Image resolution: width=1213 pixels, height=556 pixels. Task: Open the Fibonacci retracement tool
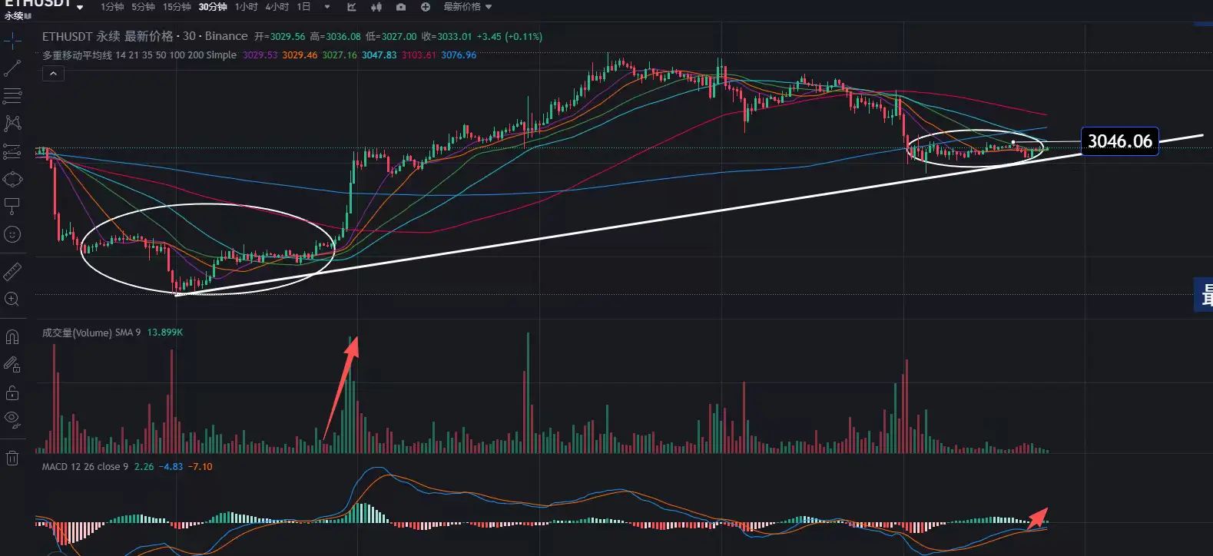pos(12,96)
